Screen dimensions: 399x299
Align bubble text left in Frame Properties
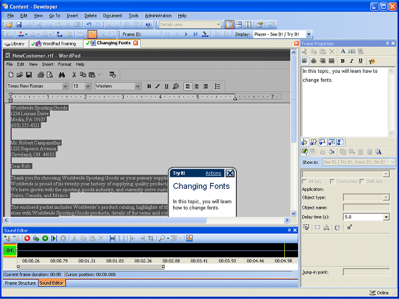pos(305,61)
